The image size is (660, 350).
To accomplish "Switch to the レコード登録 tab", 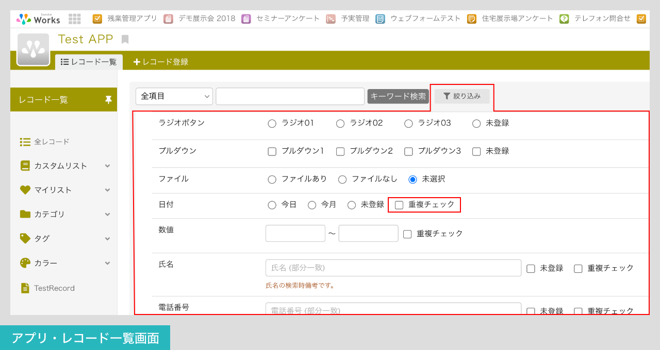I will 161,62.
